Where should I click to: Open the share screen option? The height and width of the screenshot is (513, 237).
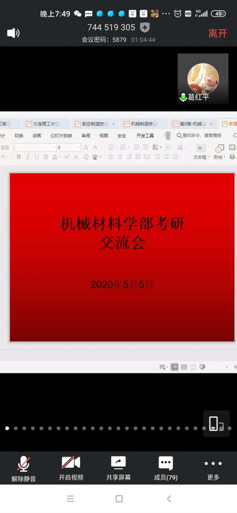[118, 468]
